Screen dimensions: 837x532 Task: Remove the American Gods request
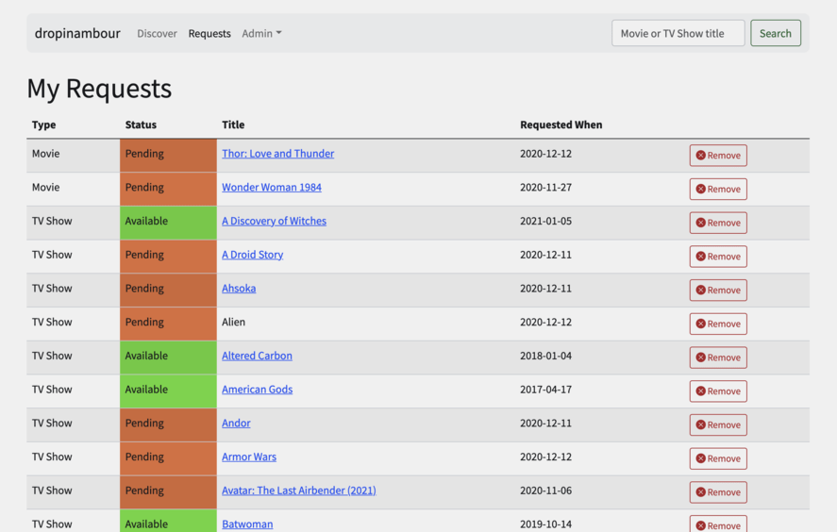(718, 391)
